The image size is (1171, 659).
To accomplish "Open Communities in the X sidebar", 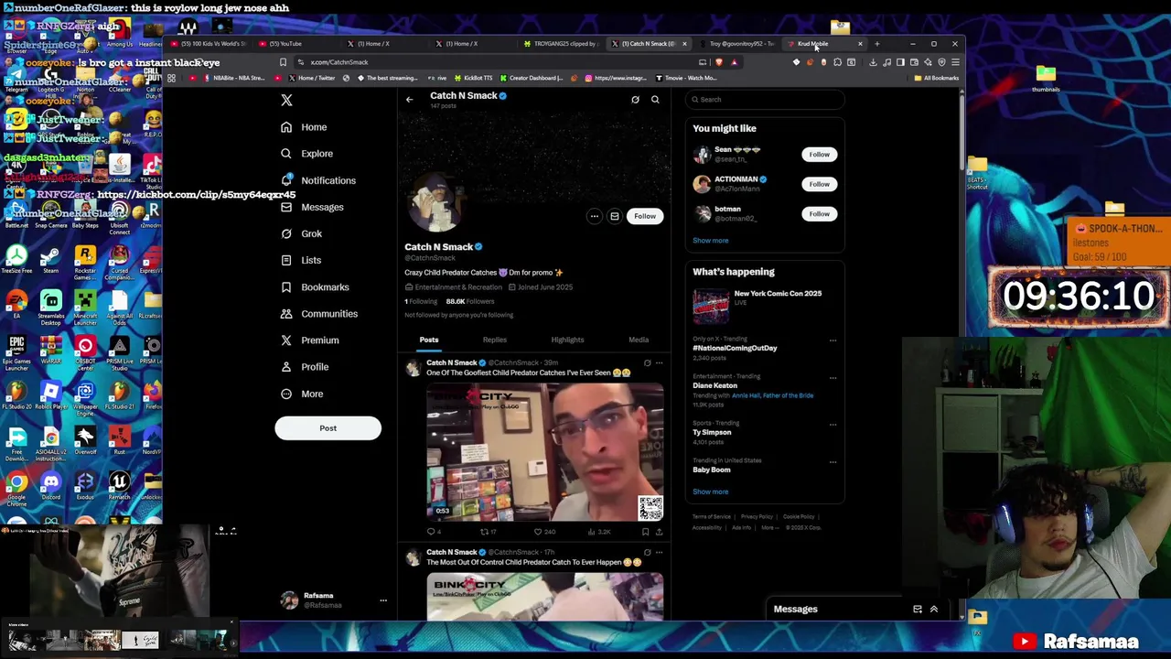I will [320, 314].
